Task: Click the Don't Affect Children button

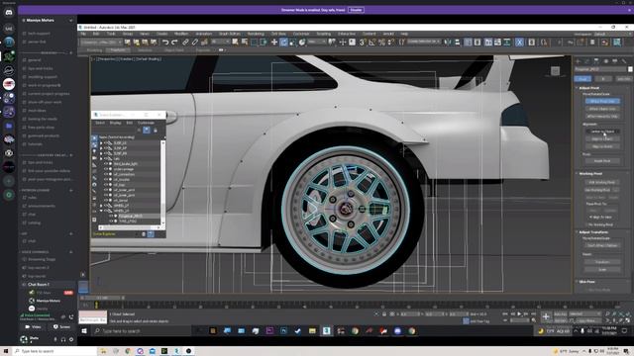Action: point(602,245)
